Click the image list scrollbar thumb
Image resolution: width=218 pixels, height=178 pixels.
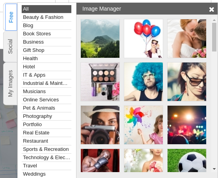tap(214, 37)
